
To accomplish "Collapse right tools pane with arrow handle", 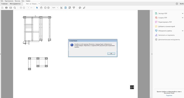I will [152, 54].
